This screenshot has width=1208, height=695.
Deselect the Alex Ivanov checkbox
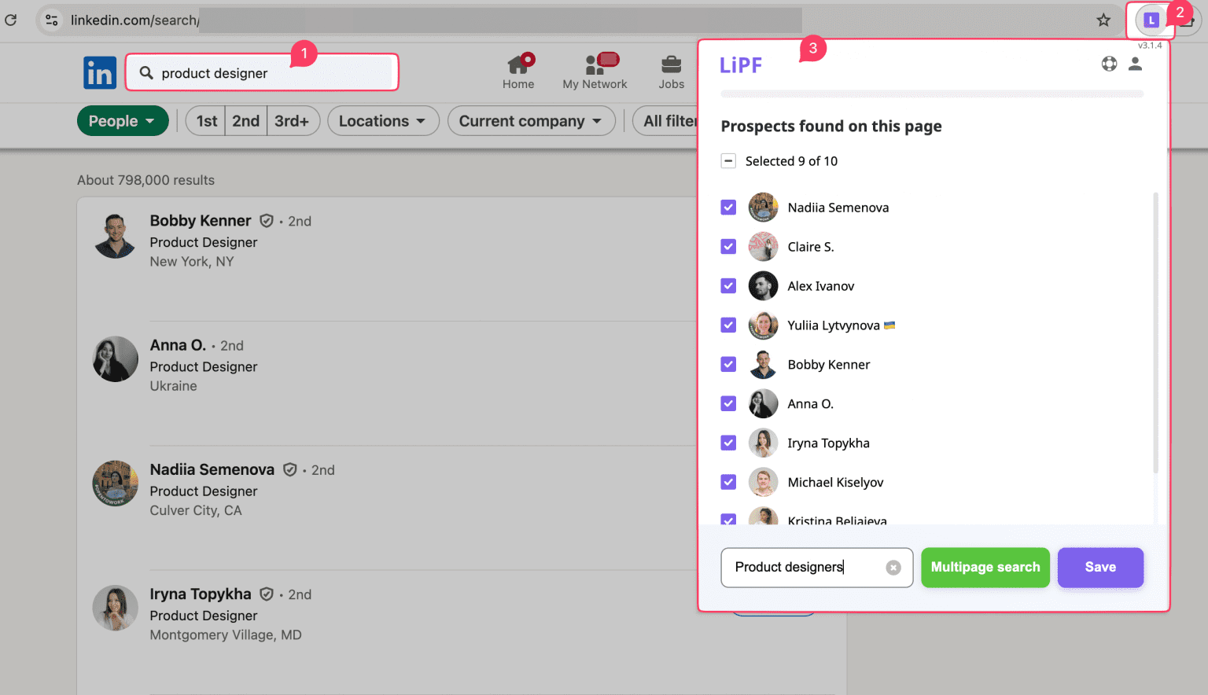click(728, 286)
